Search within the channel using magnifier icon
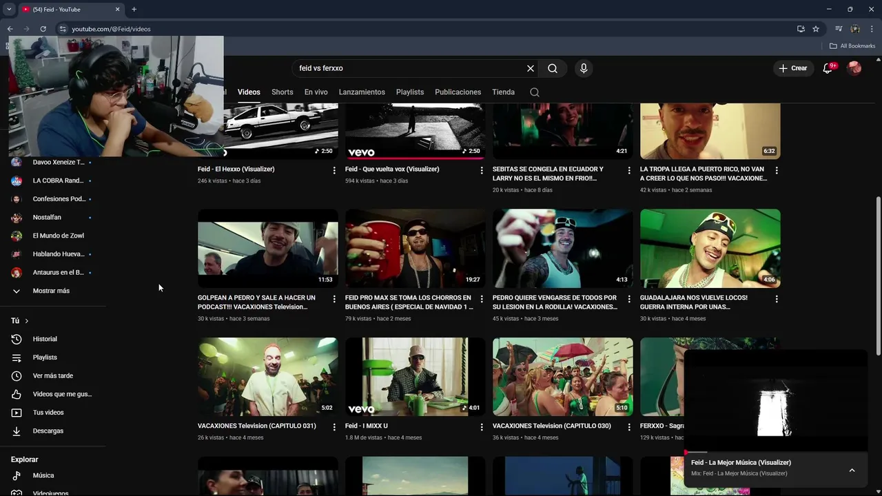The height and width of the screenshot is (496, 882). (535, 92)
